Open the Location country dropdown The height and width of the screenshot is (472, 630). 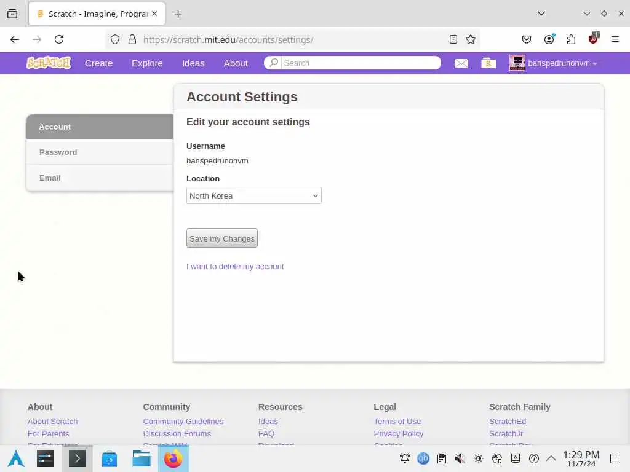[x=254, y=195]
